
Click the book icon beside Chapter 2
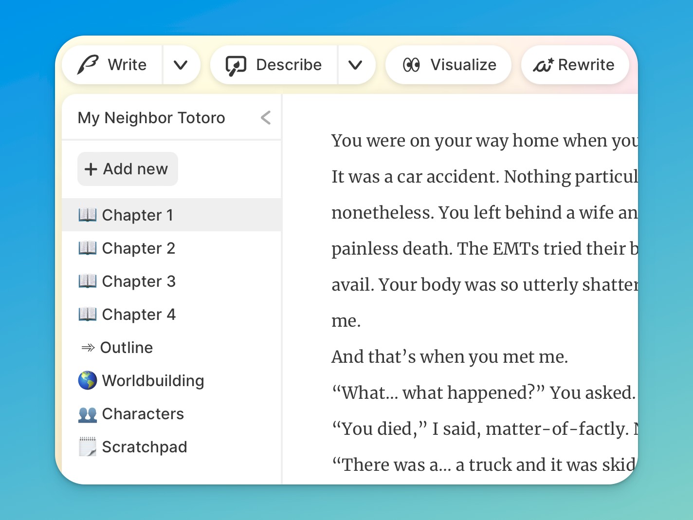(x=88, y=248)
